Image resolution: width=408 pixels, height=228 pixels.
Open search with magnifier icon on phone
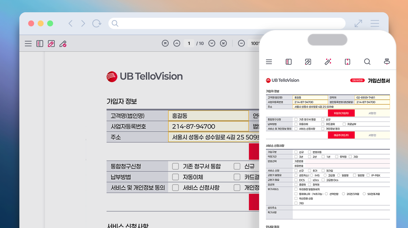click(x=367, y=62)
